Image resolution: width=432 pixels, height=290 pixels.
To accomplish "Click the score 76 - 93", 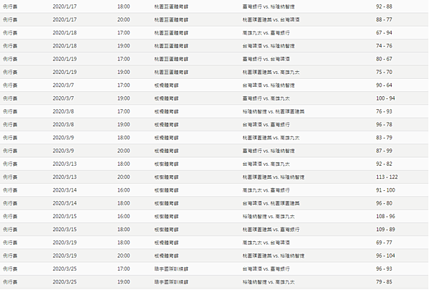I will [x=384, y=111].
